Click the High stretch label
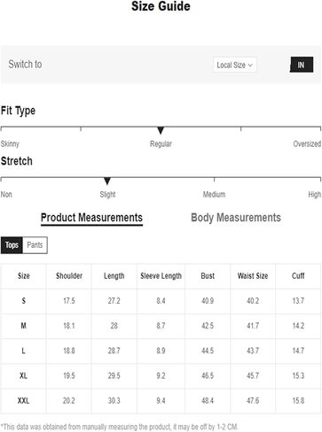This screenshot has width=322, height=432. pyautogui.click(x=315, y=195)
